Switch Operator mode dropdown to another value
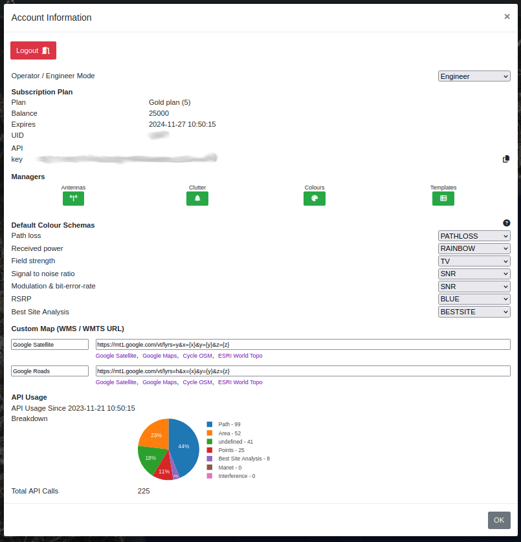The width and height of the screenshot is (521, 542). [474, 76]
